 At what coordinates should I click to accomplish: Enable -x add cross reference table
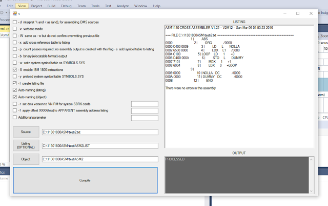pyautogui.click(x=15, y=42)
